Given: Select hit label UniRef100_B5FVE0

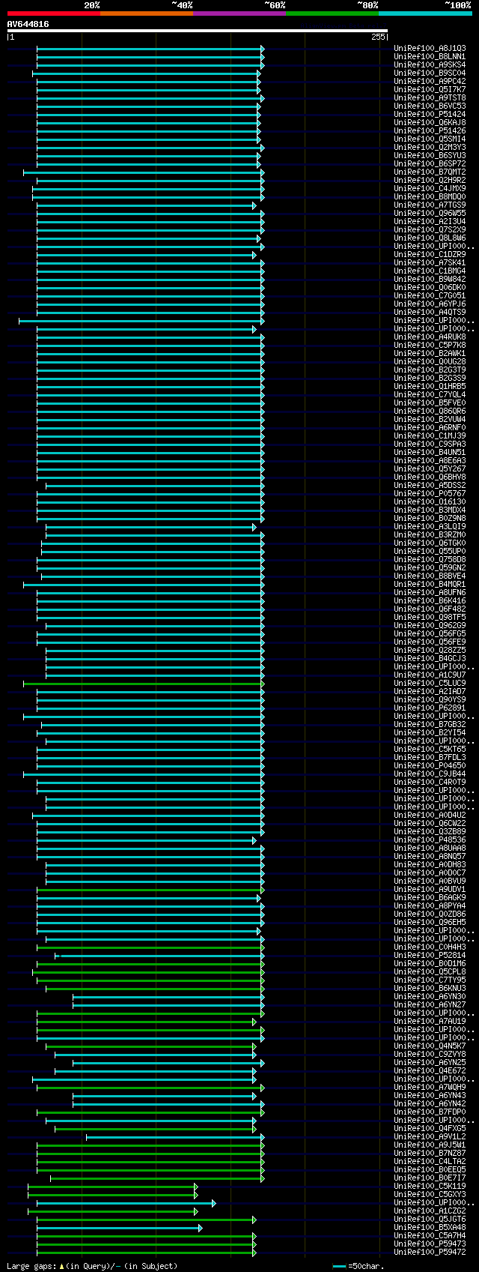Looking at the screenshot, I should coord(430,403).
